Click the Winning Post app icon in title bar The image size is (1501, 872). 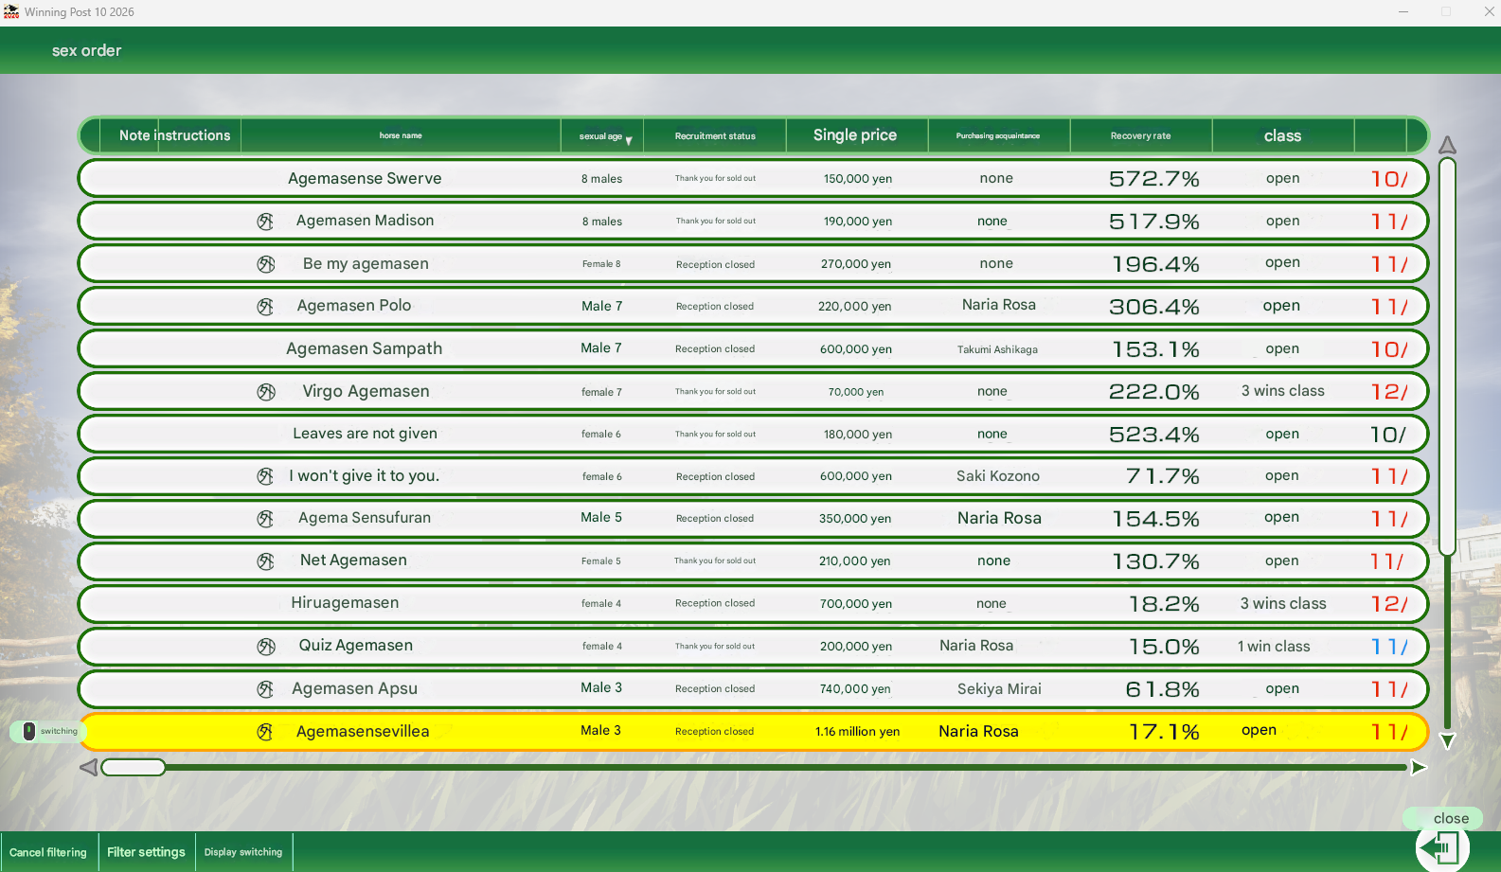11,12
